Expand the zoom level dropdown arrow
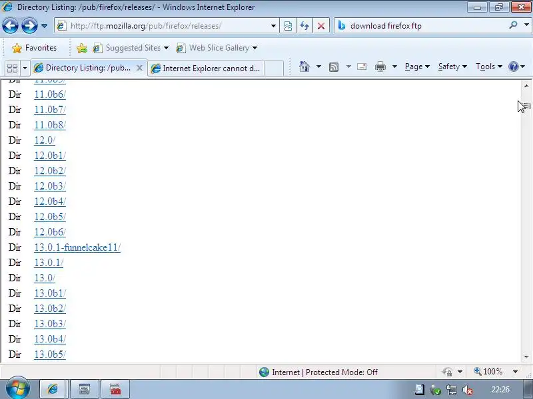This screenshot has height=399, width=533. point(515,372)
